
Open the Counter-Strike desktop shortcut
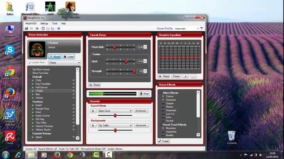(71, 9)
